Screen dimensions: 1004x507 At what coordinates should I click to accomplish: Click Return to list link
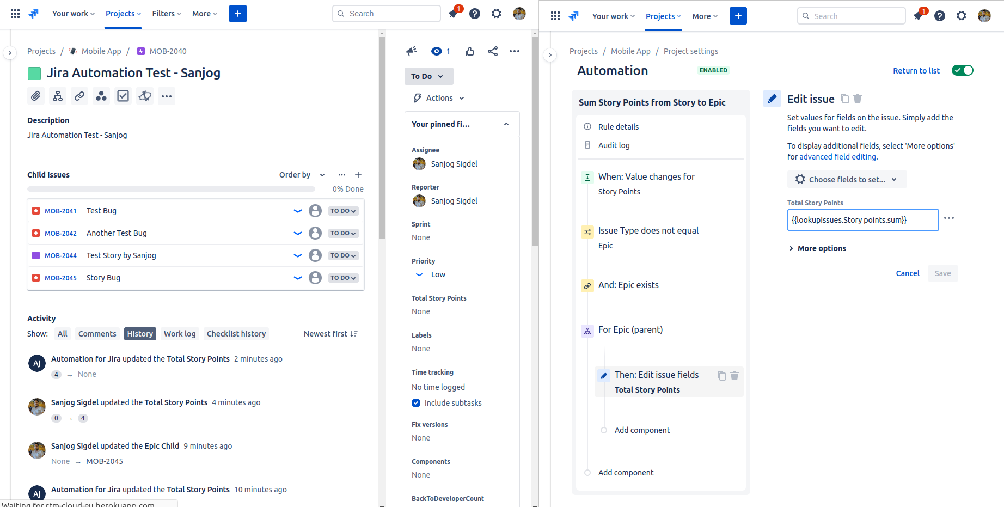(x=916, y=71)
